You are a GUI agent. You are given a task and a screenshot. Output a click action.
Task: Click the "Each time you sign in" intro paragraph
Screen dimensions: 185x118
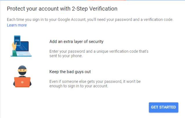pyautogui.click(x=90, y=19)
